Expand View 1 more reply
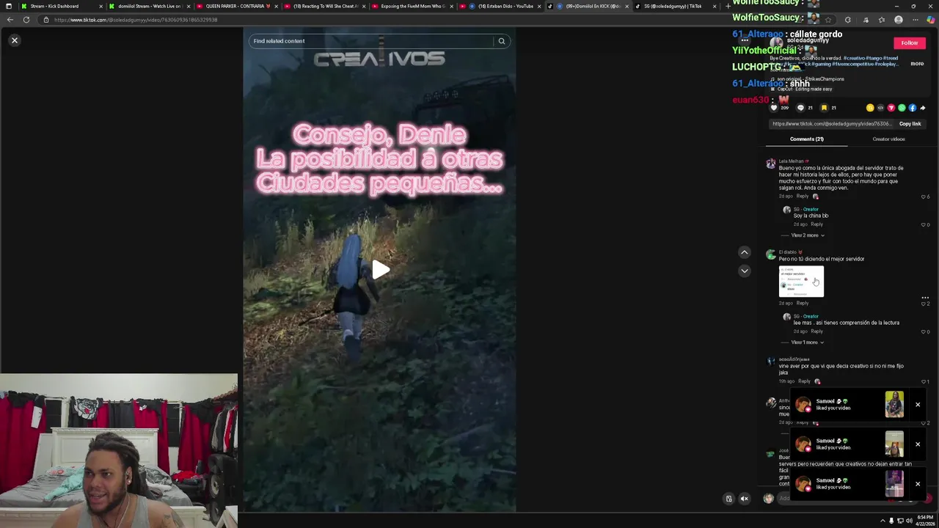 pyautogui.click(x=807, y=342)
